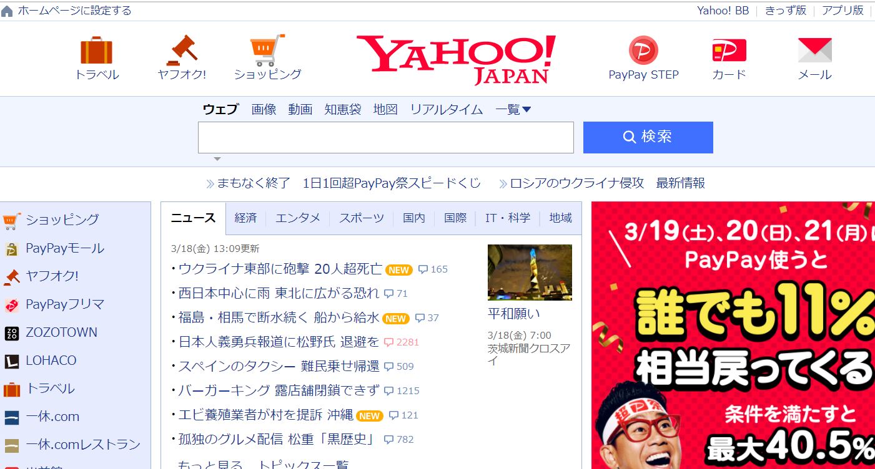This screenshot has width=875, height=469.
Task: Open the Shopping cart icon in header
Action: click(x=267, y=51)
